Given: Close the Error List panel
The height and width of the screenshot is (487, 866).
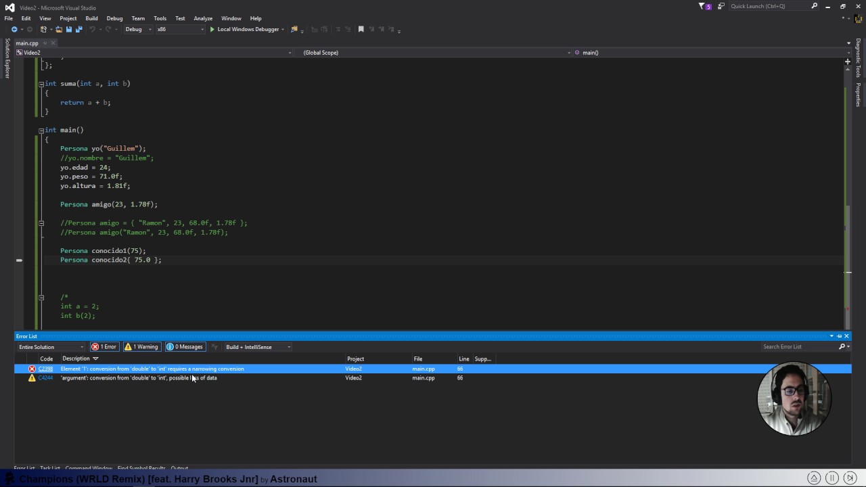Looking at the screenshot, I should point(846,336).
